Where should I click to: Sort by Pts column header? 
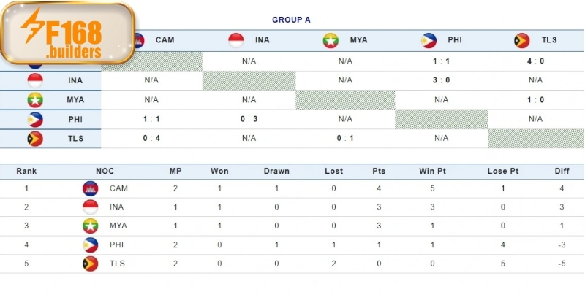378,171
